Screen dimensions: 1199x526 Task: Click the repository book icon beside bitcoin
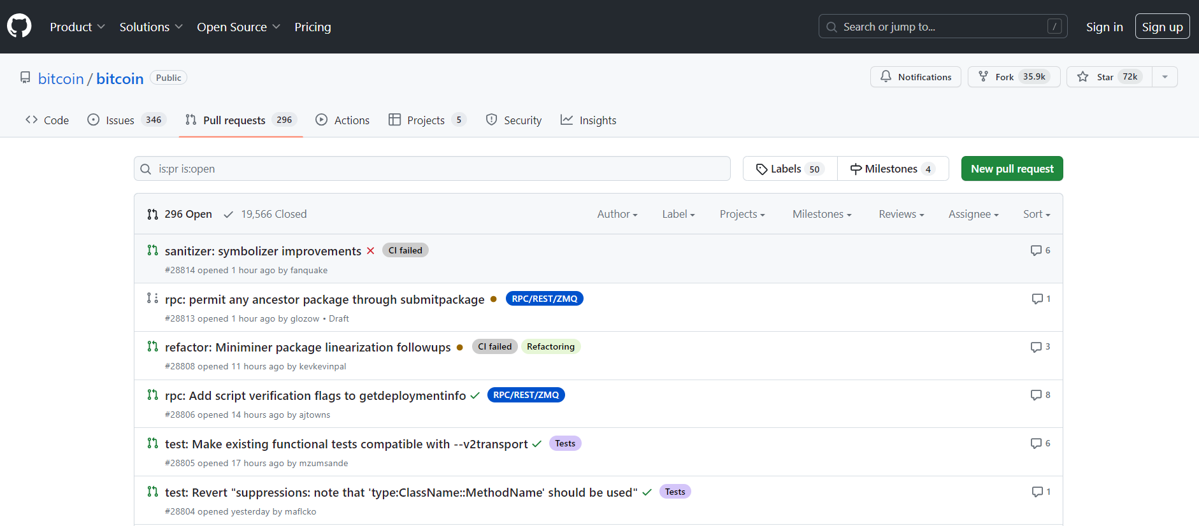25,78
